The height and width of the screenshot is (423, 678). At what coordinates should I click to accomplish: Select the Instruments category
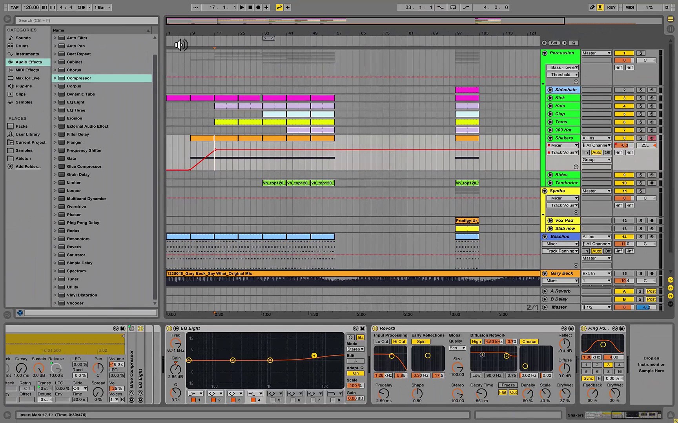coord(27,54)
